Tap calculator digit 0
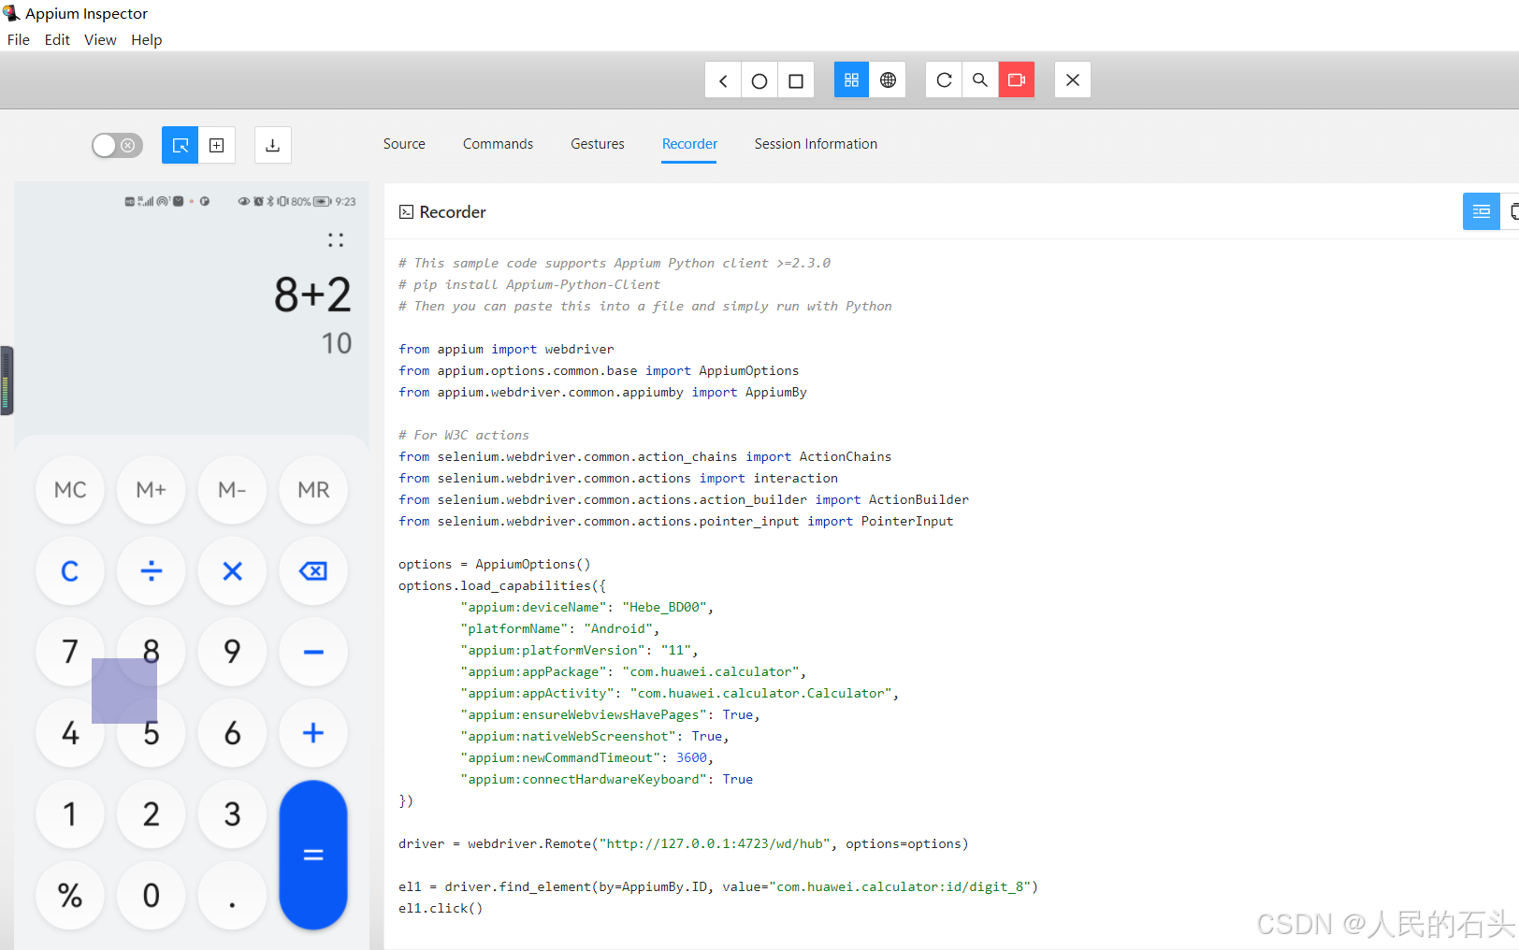This screenshot has height=950, width=1519. 152,896
